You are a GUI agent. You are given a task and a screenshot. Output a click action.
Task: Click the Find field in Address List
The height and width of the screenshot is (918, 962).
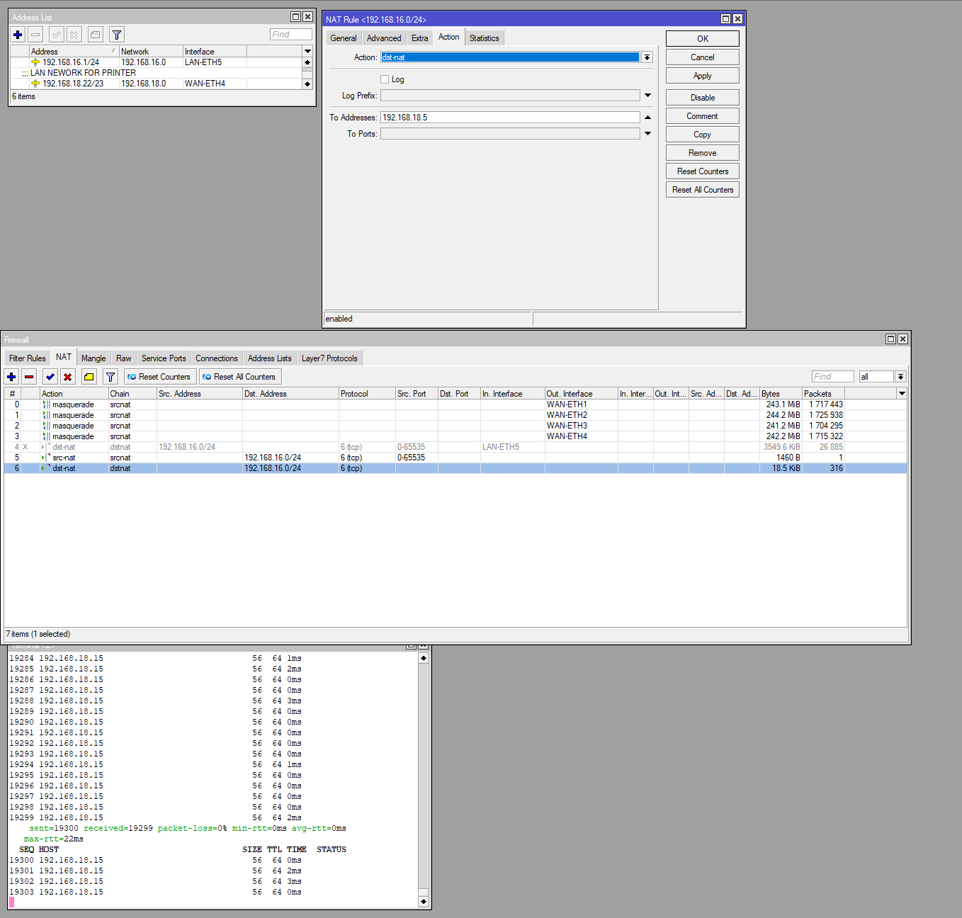tap(291, 34)
